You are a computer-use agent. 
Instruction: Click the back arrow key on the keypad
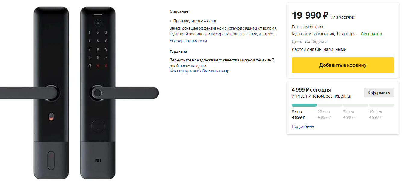pyautogui.click(x=89, y=58)
